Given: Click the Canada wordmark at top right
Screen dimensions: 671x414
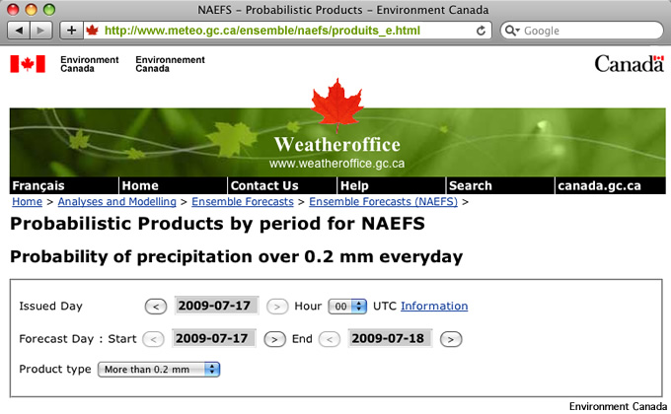Looking at the screenshot, I should click(x=630, y=63).
